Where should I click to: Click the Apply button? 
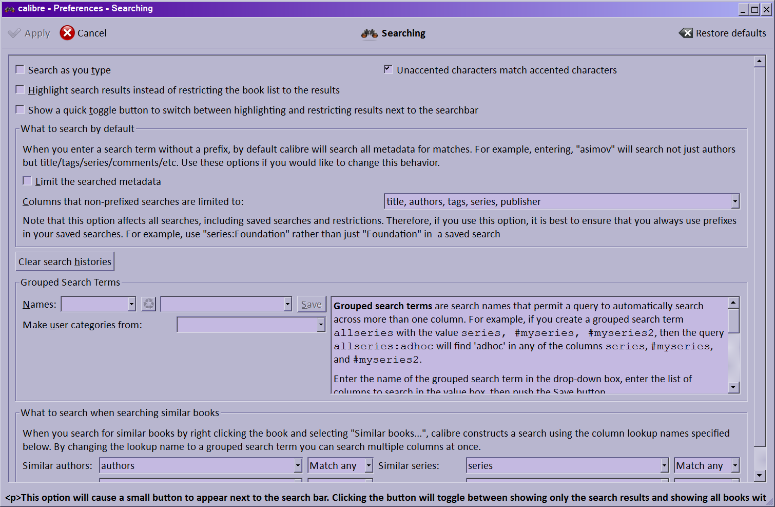tap(29, 33)
